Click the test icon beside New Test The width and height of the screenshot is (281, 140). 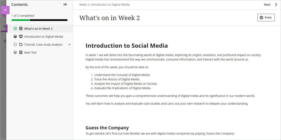point(21,53)
